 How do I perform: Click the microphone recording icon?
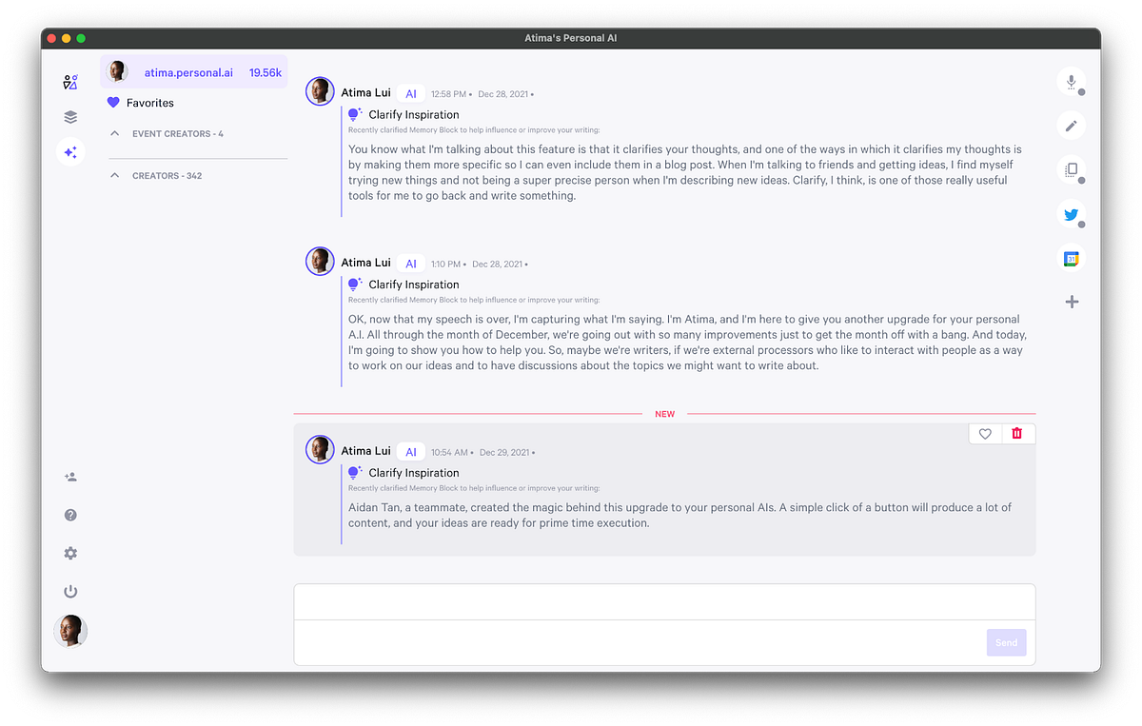1071,82
